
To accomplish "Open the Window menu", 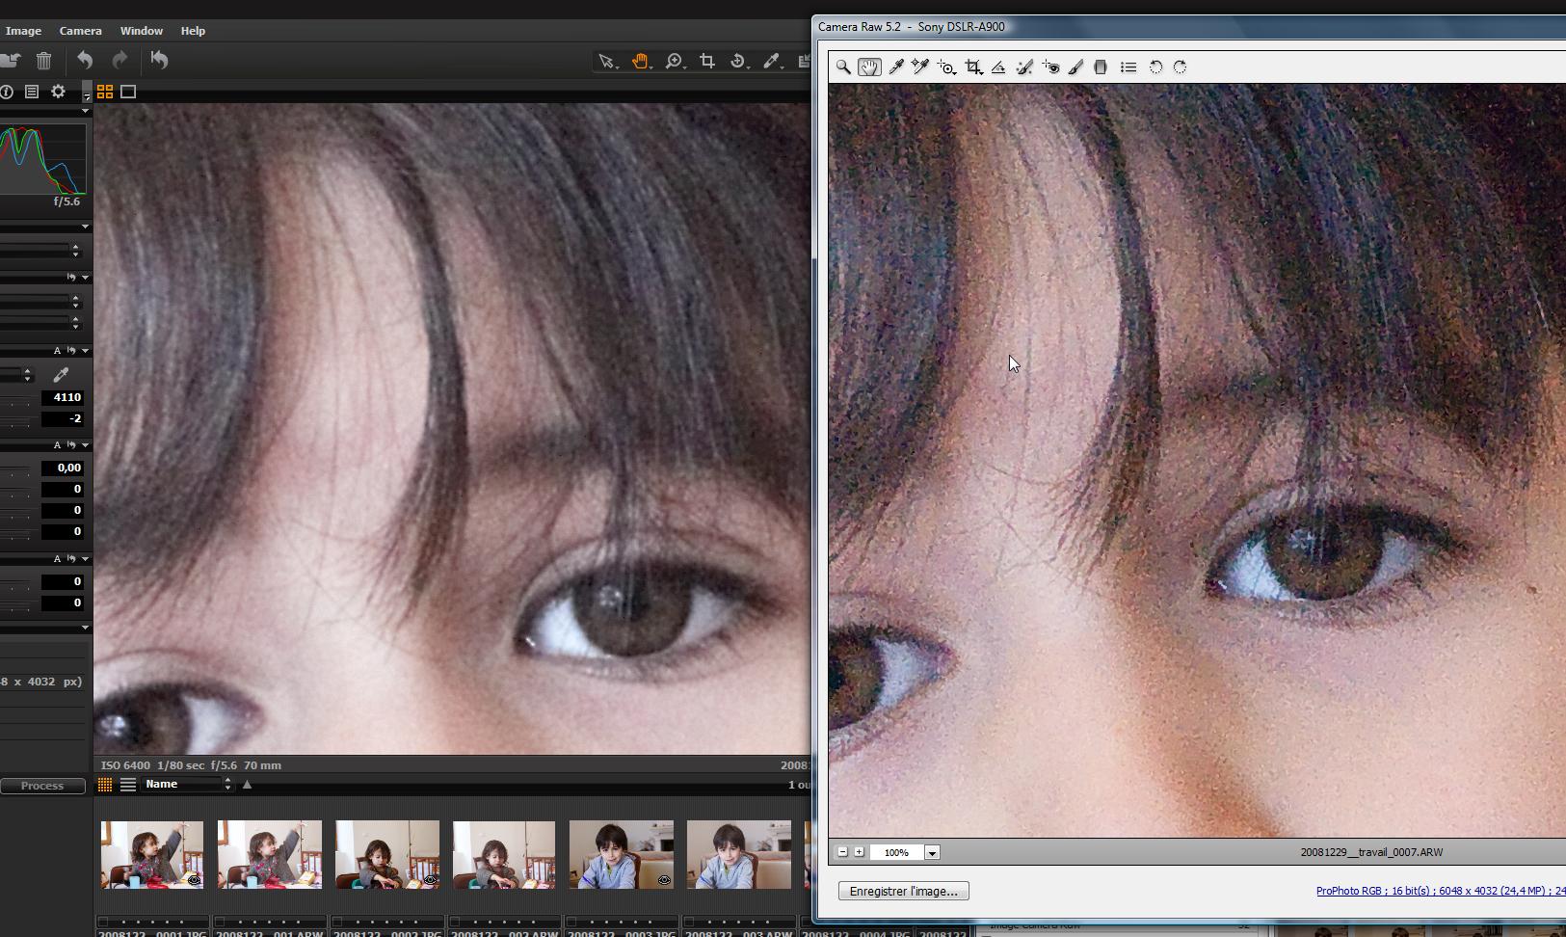I will coord(141,31).
